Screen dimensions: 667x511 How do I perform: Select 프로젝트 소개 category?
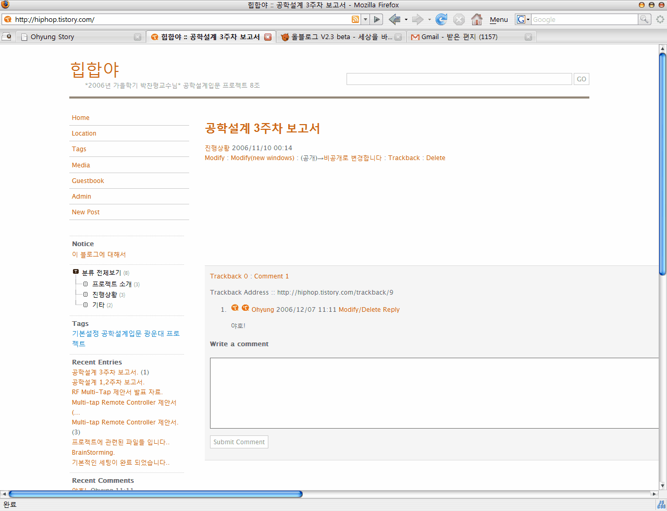tap(112, 284)
